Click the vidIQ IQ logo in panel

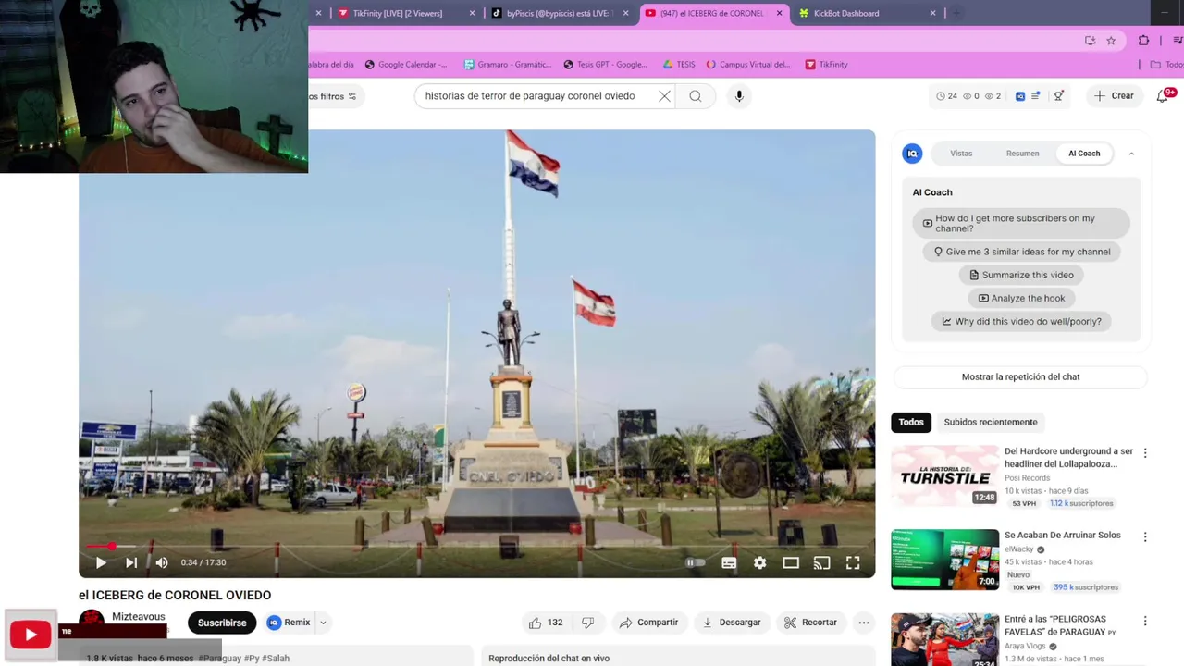pos(912,154)
